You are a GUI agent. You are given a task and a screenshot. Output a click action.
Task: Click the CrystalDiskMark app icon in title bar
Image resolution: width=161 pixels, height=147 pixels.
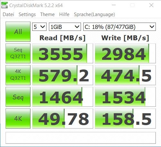pos(4,5)
